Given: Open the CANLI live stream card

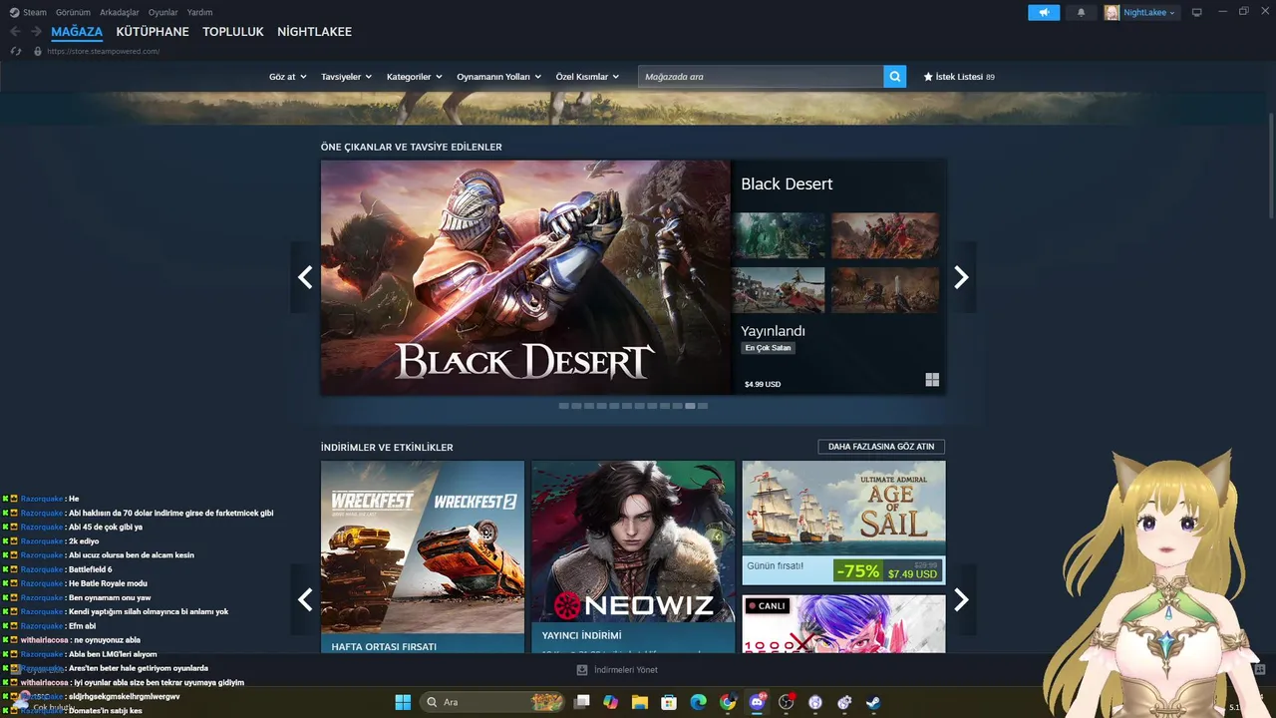Looking at the screenshot, I should [x=843, y=624].
